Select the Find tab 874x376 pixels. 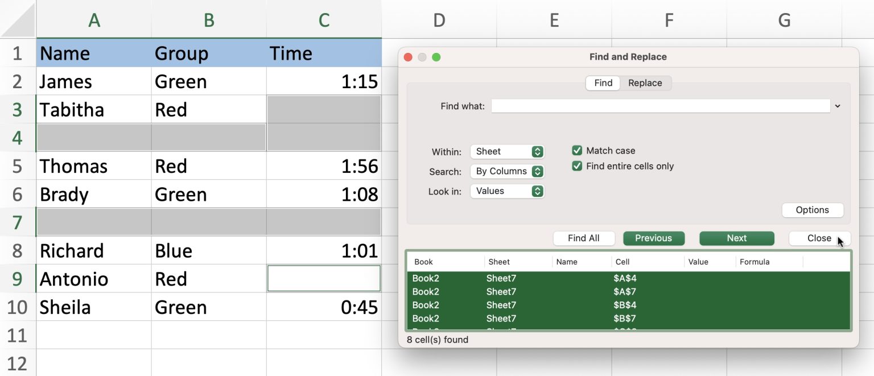pos(603,83)
